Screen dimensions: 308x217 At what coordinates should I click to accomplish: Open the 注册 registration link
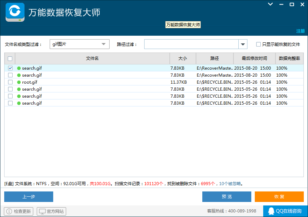click(x=300, y=31)
